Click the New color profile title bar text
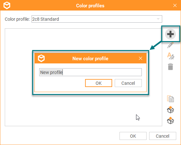181x145 pixels. point(90,59)
